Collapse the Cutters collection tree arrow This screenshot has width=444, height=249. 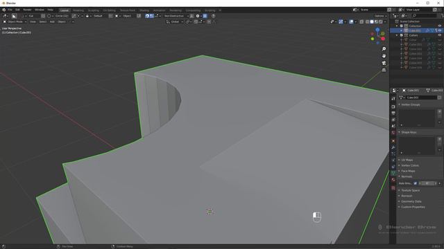(x=397, y=35)
